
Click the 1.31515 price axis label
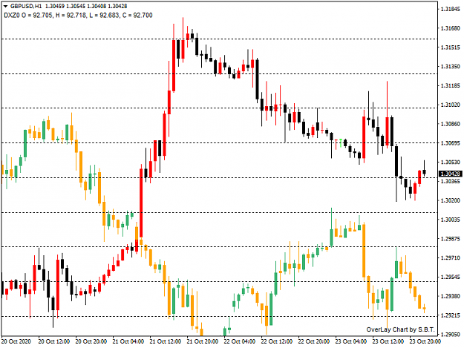click(451, 47)
